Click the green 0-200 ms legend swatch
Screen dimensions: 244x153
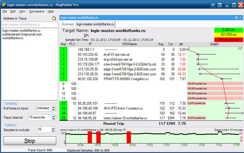228,30
